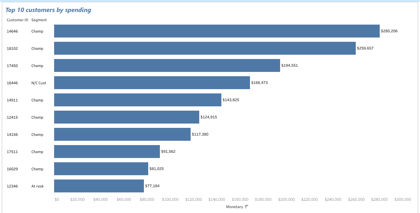Click the bar for customer 17450

(x=167, y=65)
